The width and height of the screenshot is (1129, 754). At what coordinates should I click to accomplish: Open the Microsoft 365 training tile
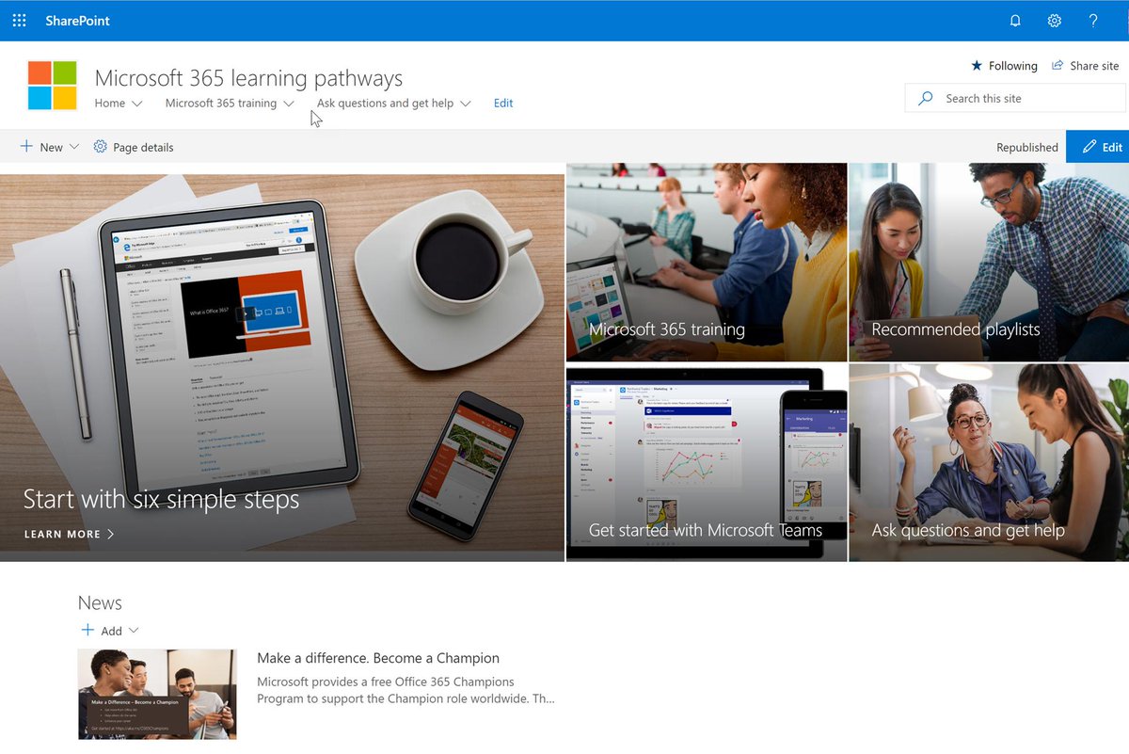[x=707, y=262]
